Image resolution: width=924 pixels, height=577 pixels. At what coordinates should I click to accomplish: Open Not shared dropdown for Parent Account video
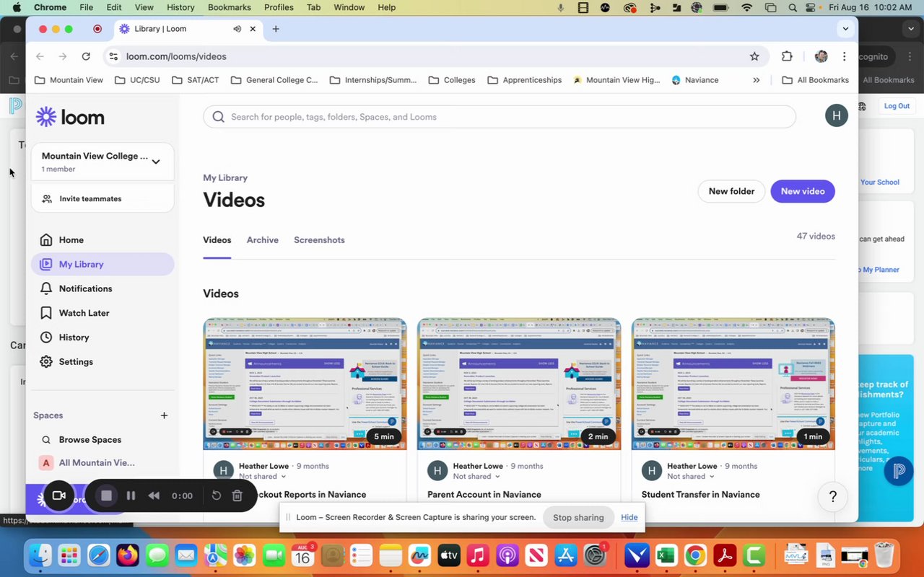478,476
